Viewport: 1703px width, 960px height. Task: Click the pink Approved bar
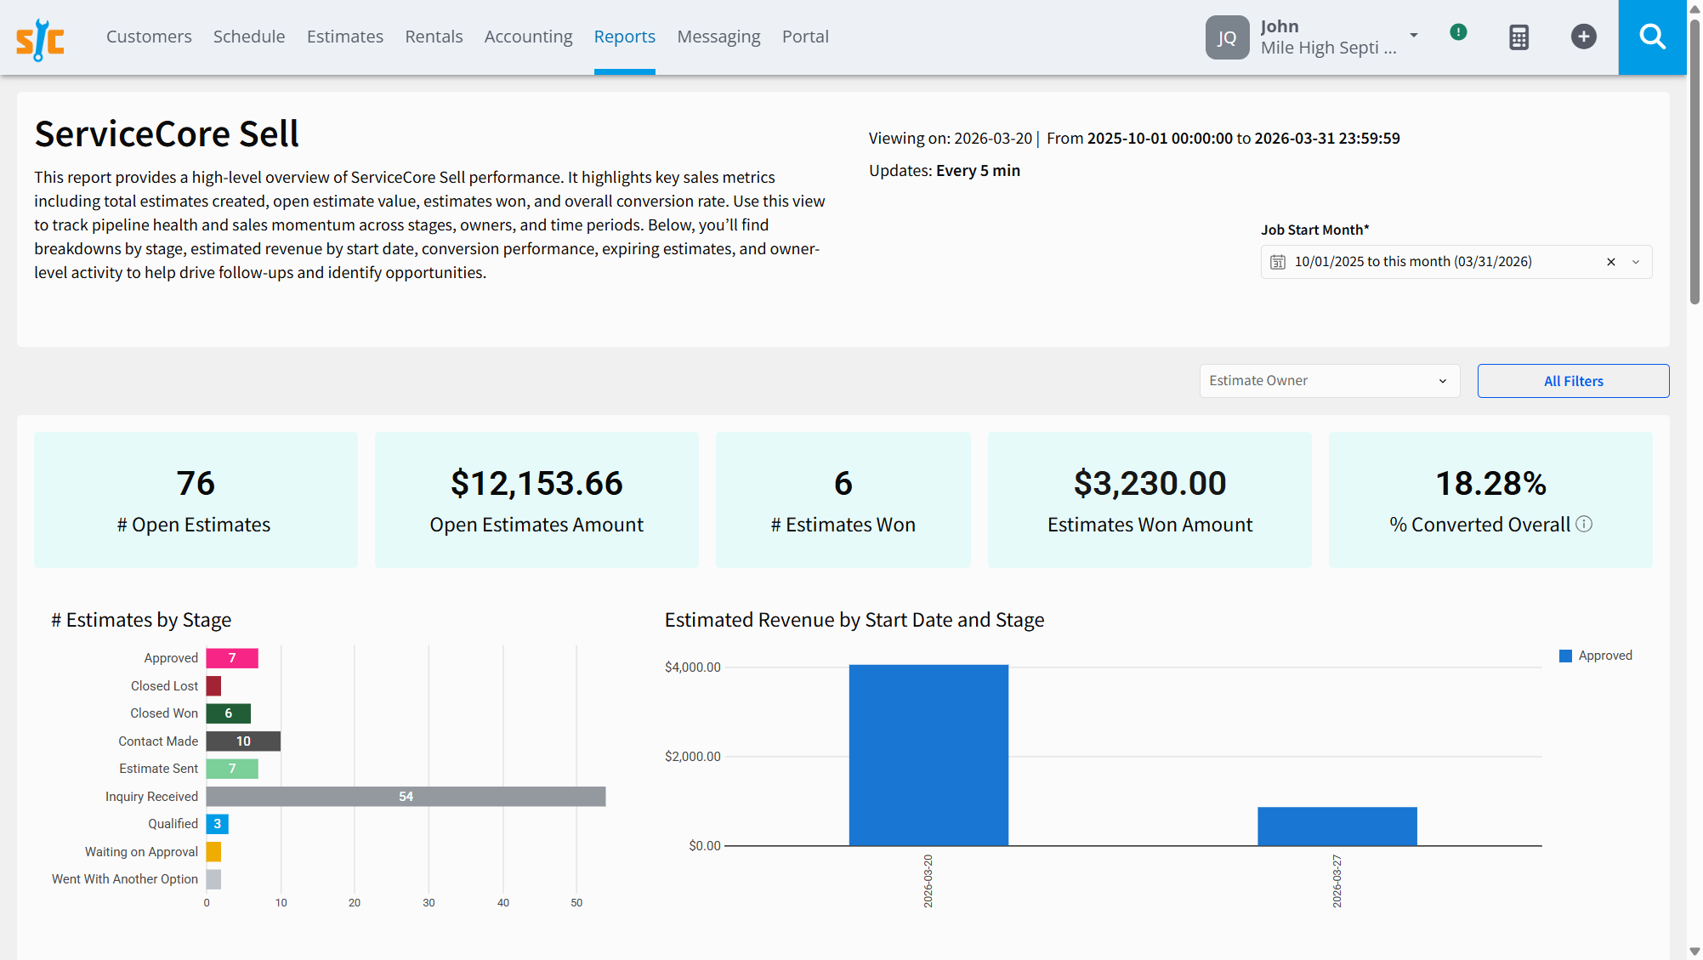(232, 658)
